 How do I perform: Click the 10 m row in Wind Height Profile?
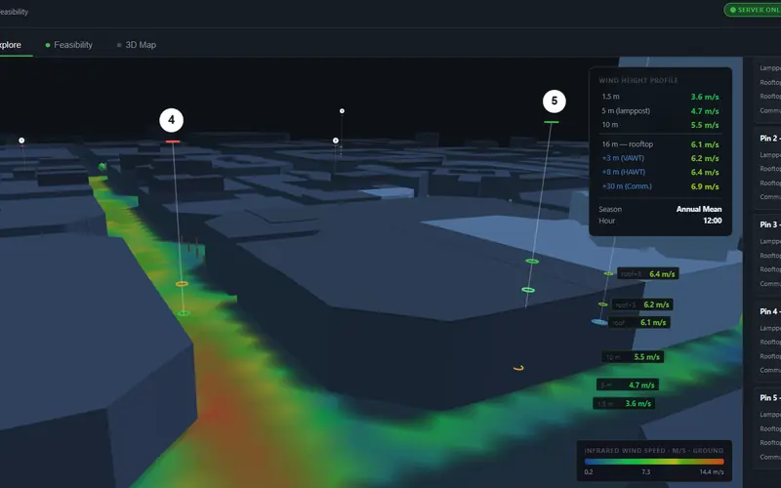coord(660,125)
